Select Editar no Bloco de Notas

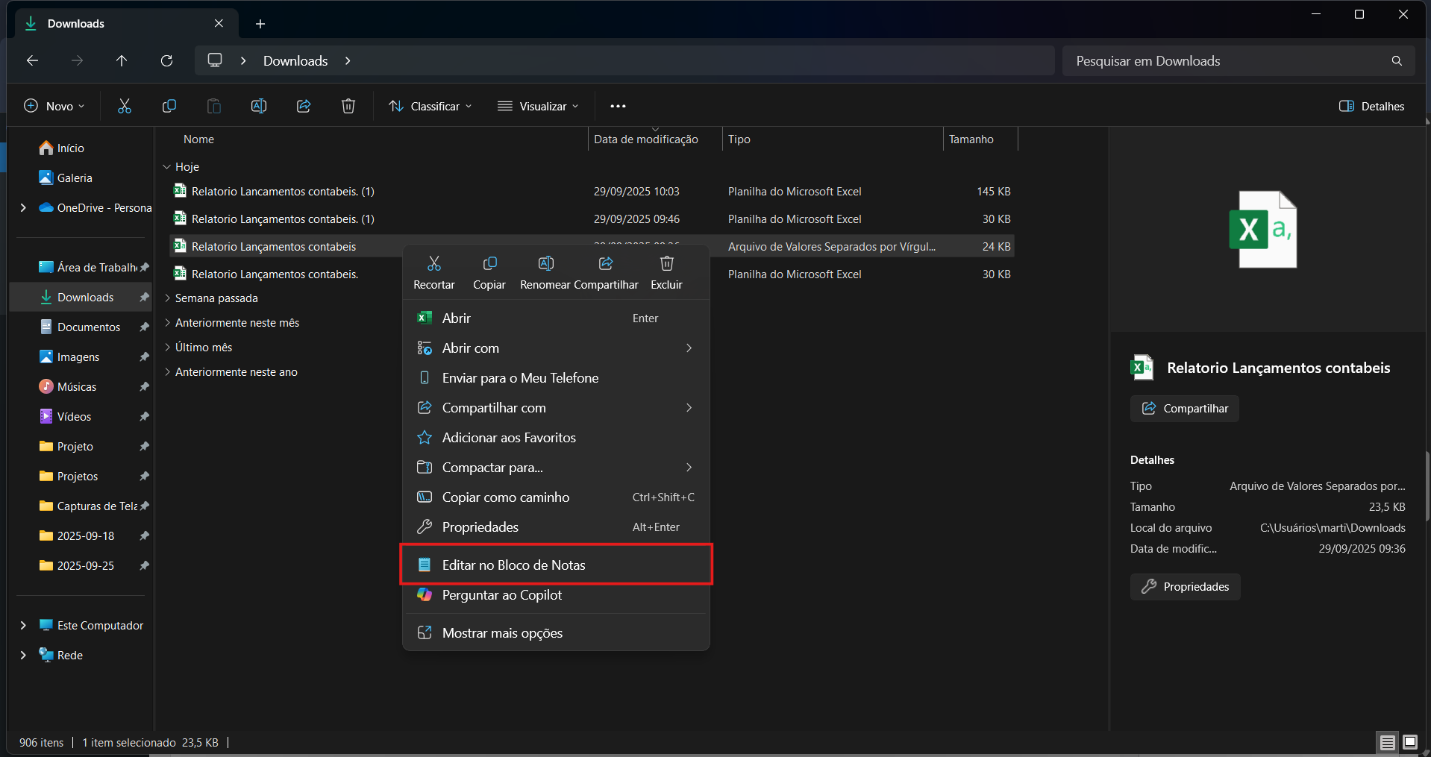coord(513,565)
